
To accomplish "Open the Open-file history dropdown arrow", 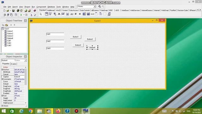I will coord(10,11).
